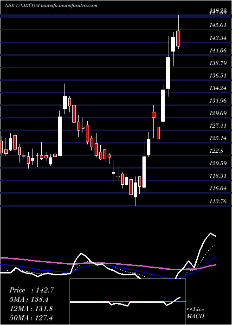Click the <<Live MACD label
This screenshot has height=325, width=232.
195,313
